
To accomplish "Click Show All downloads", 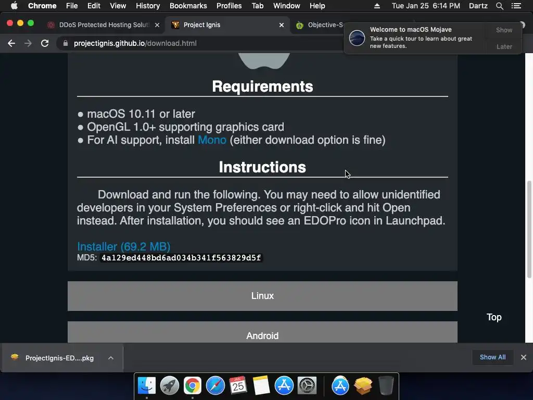I will tap(492, 357).
